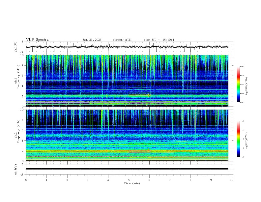
Task: Click the "ch.1(V)" waveform axis label
Action: click(x=16, y=47)
